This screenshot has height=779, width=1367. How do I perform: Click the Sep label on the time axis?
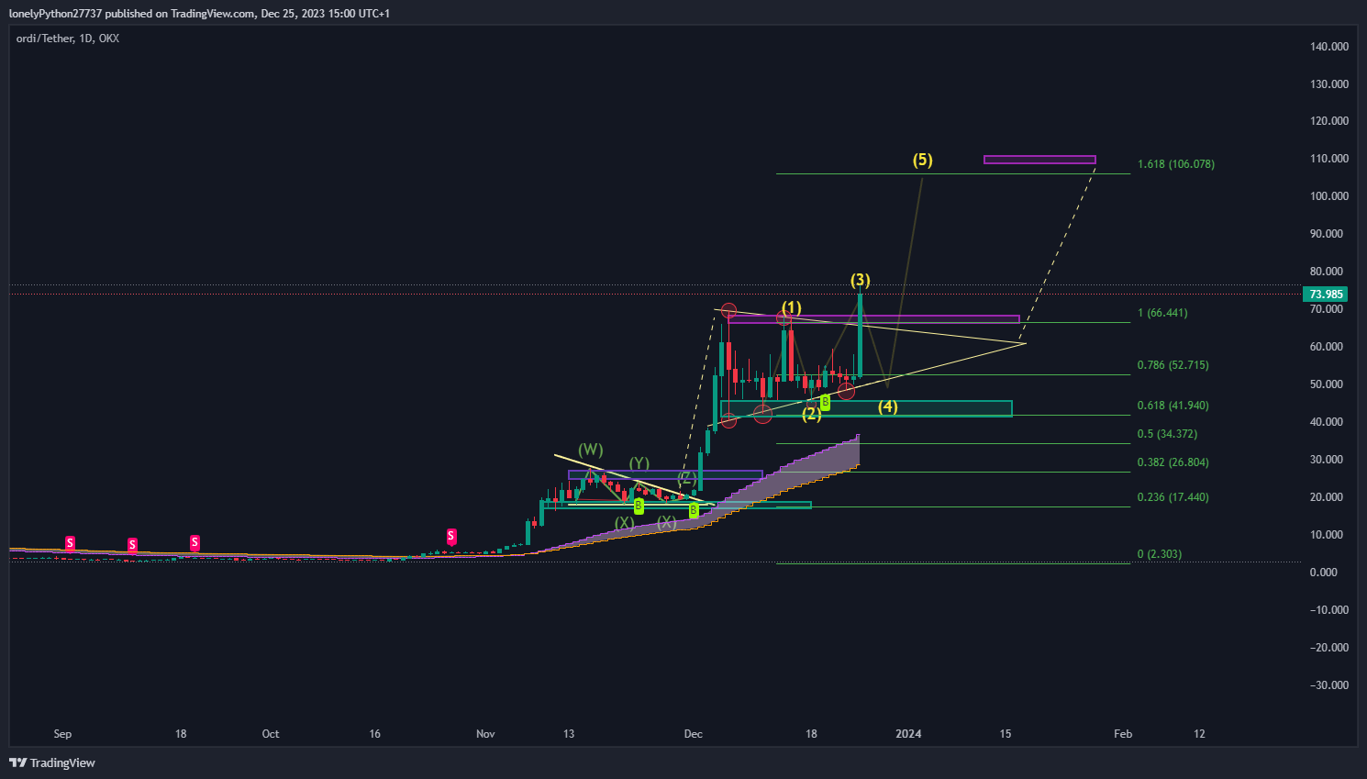(62, 734)
